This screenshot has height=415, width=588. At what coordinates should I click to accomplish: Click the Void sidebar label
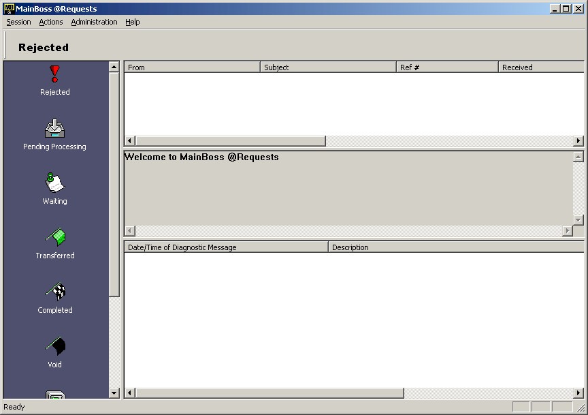pos(54,365)
